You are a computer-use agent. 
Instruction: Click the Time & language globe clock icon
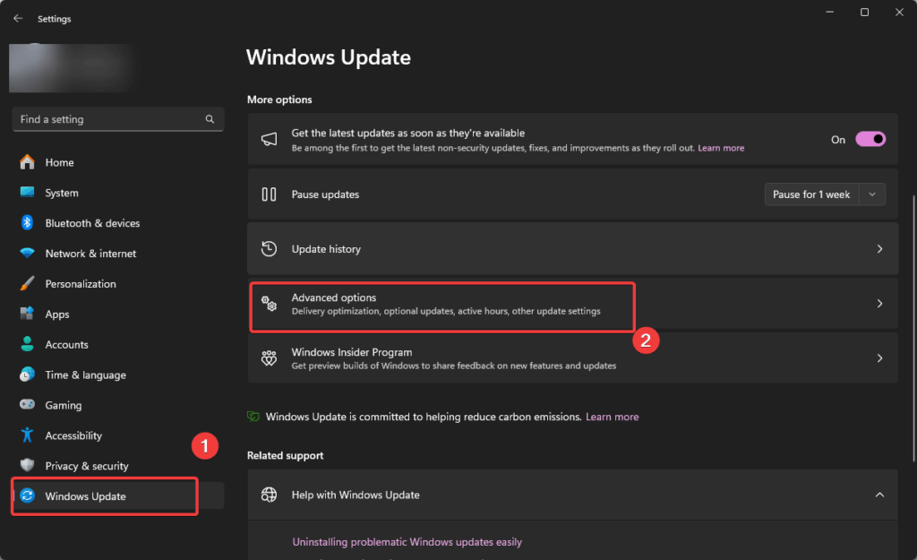[x=27, y=375]
